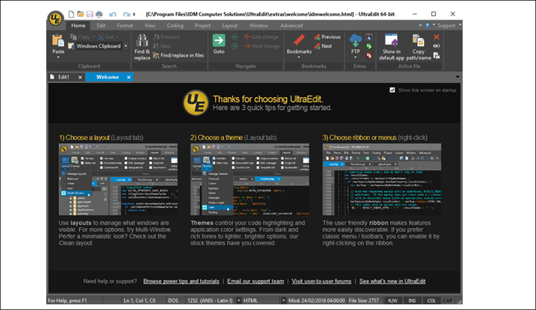This screenshot has height=310, width=536.
Task: Switch to the Edit ribbon tab
Action: coord(101,25)
